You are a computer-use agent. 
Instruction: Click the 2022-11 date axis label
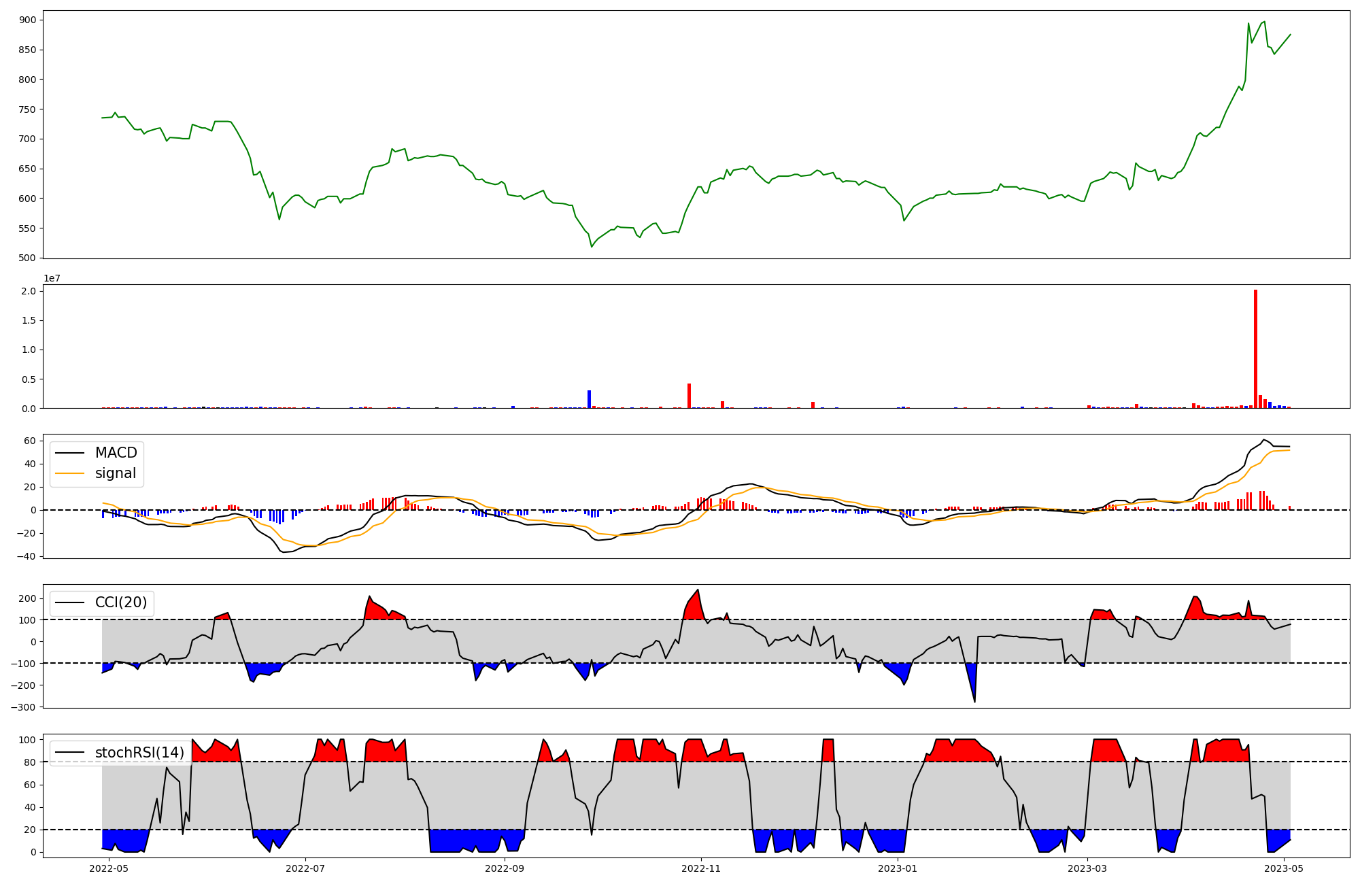click(701, 868)
